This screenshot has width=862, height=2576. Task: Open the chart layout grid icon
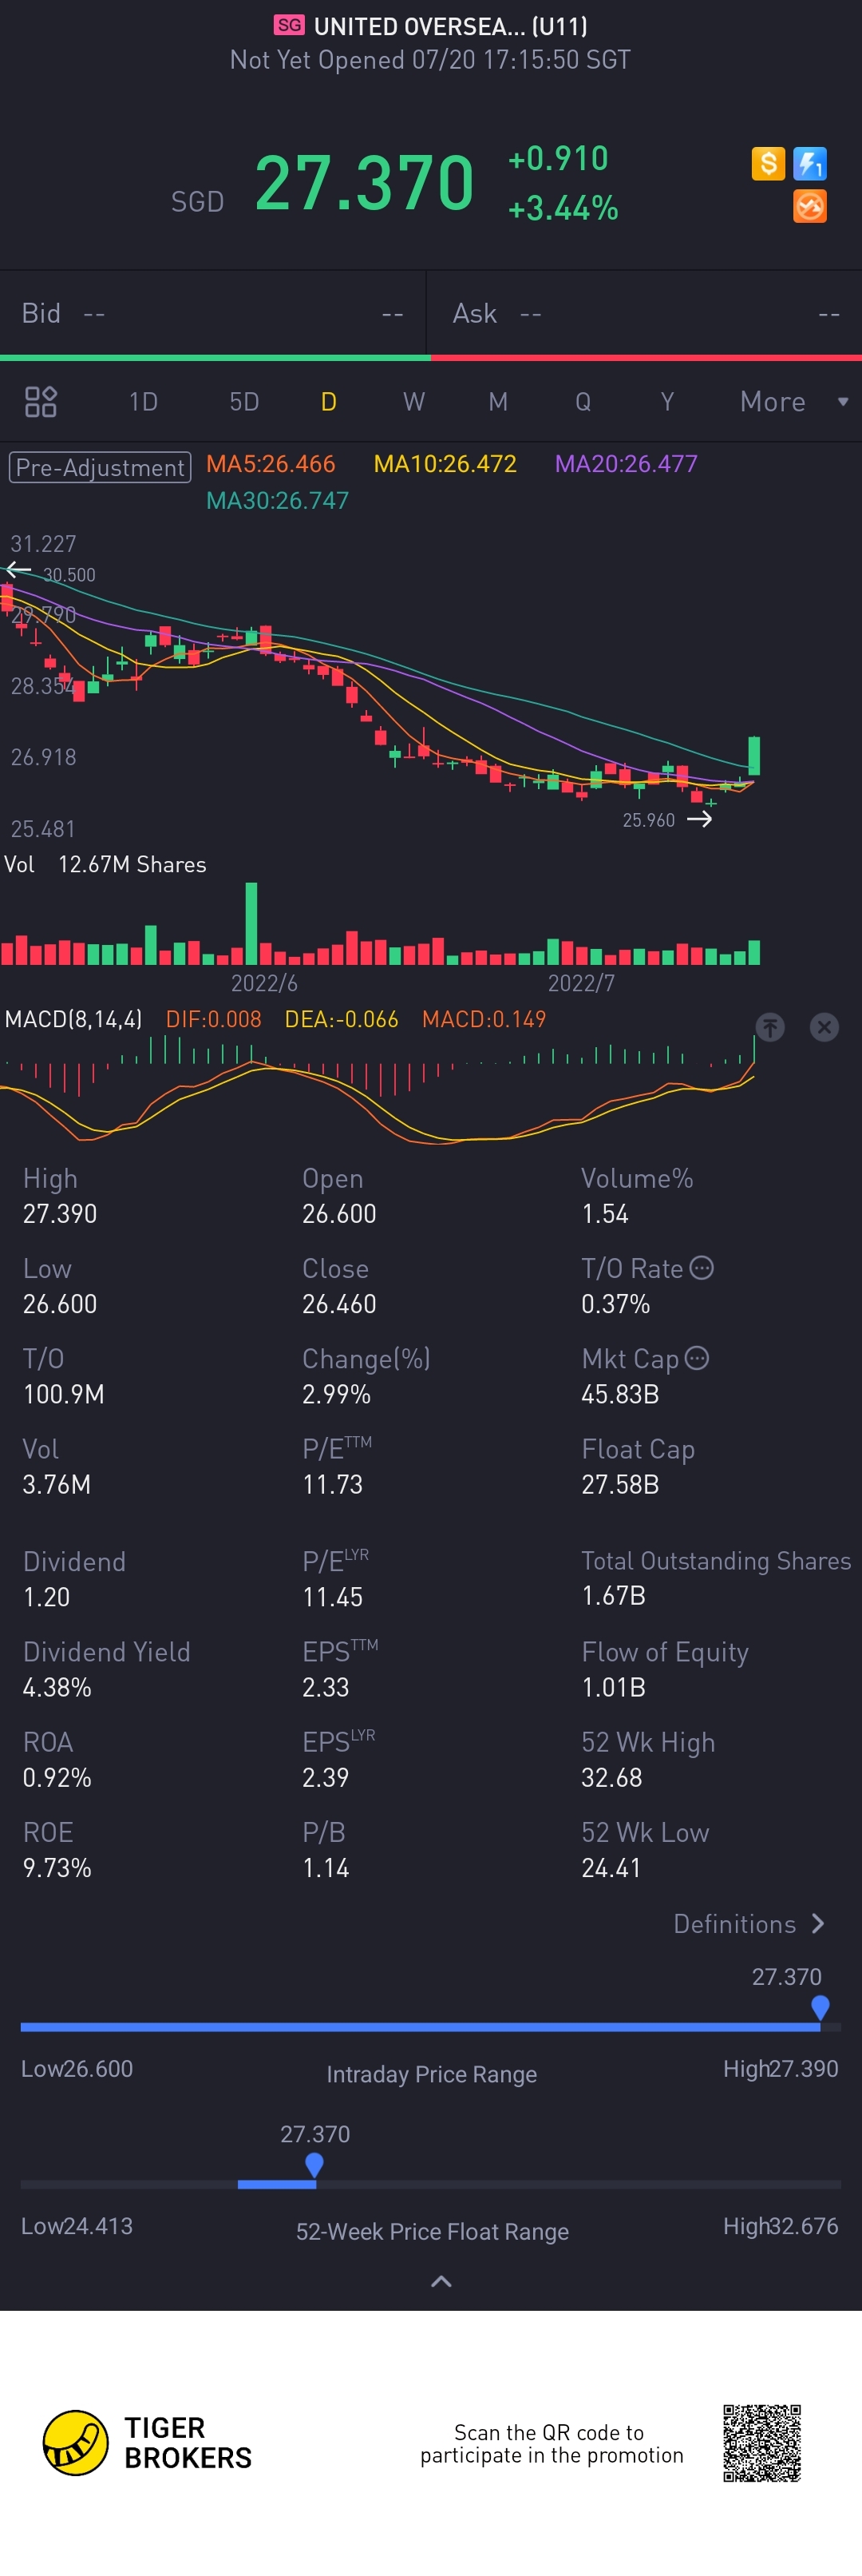coord(41,402)
